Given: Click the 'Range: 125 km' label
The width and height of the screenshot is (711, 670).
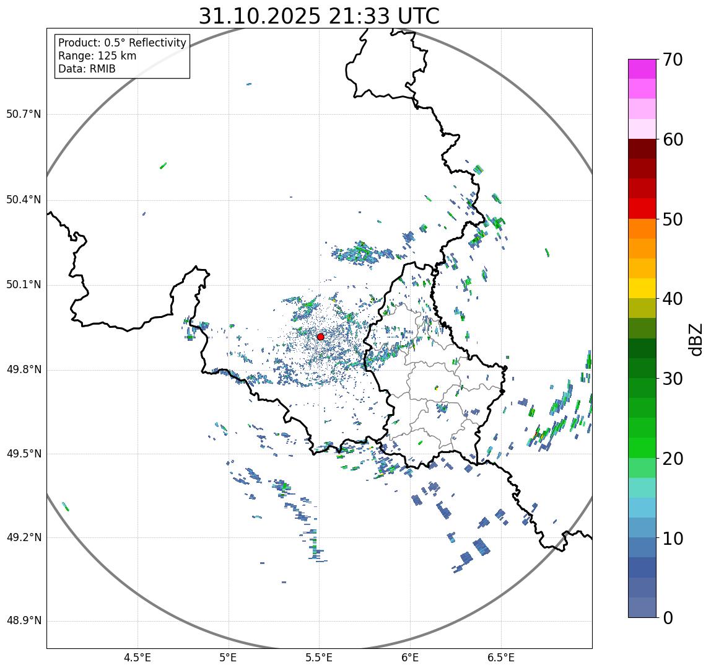Looking at the screenshot, I should (97, 56).
